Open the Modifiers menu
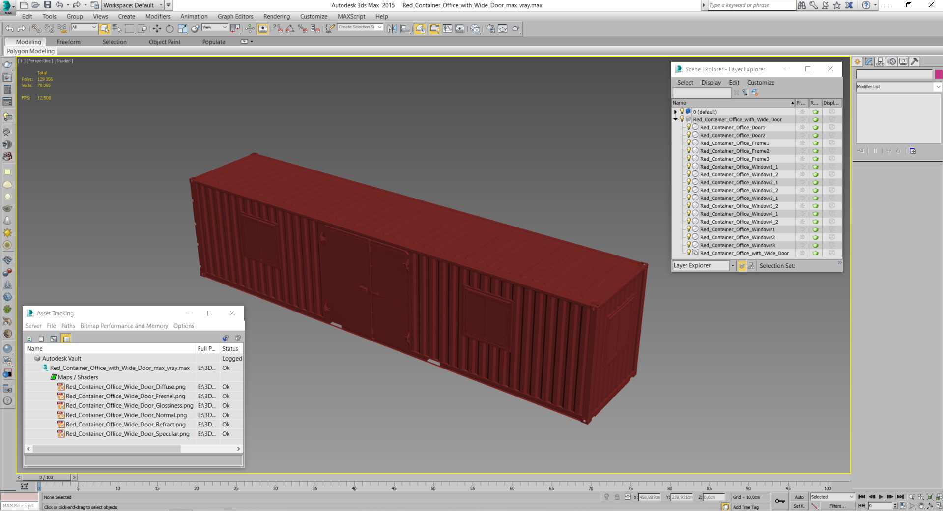 (158, 16)
